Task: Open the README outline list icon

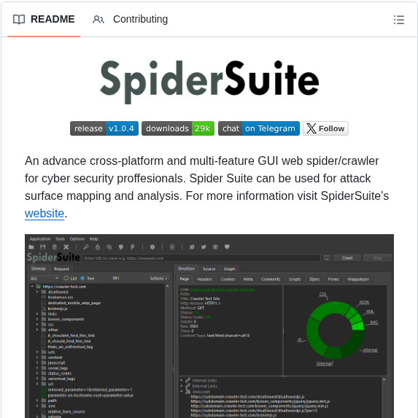Action: click(399, 20)
